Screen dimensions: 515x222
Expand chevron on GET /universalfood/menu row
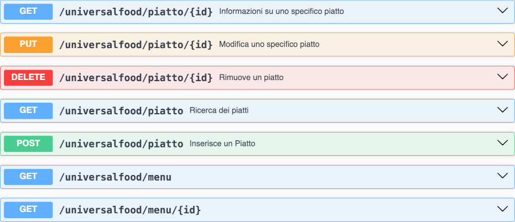502,176
